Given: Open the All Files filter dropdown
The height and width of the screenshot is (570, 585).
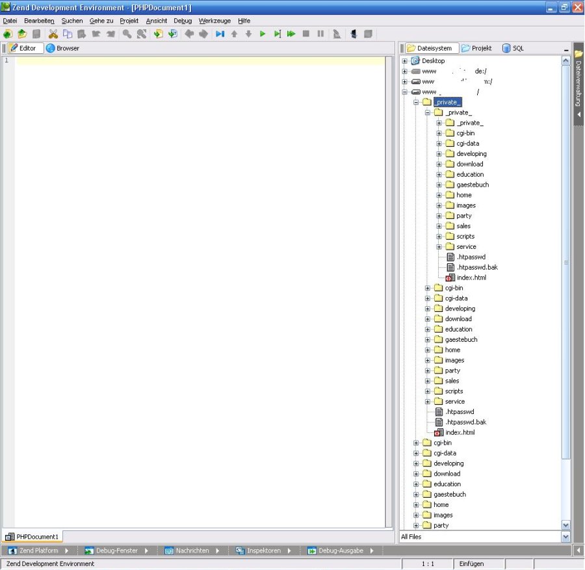Looking at the screenshot, I should [565, 537].
